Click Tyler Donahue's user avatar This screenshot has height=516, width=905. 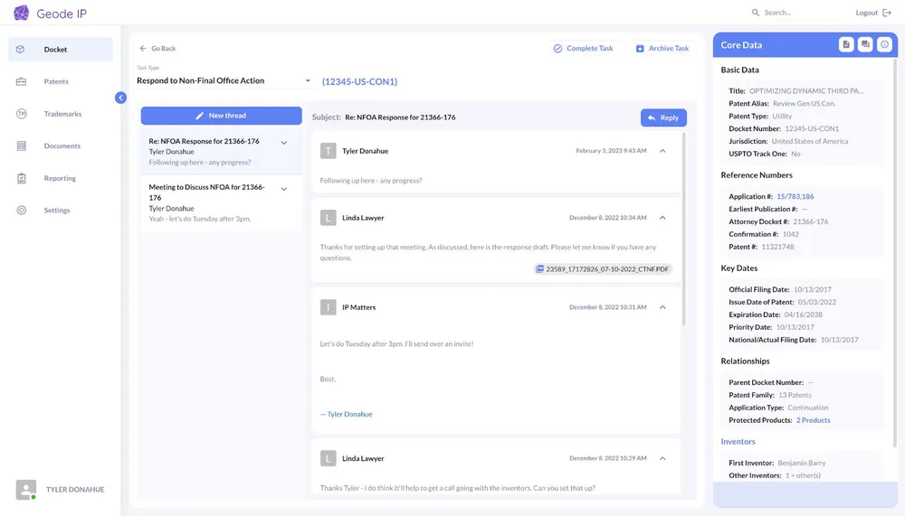tap(26, 490)
